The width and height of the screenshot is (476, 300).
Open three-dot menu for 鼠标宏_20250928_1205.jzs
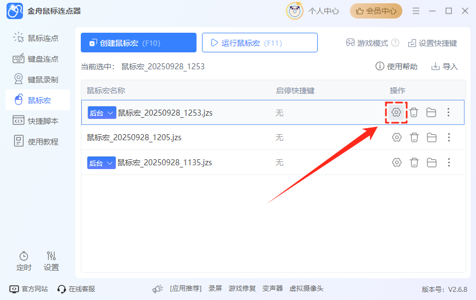449,137
